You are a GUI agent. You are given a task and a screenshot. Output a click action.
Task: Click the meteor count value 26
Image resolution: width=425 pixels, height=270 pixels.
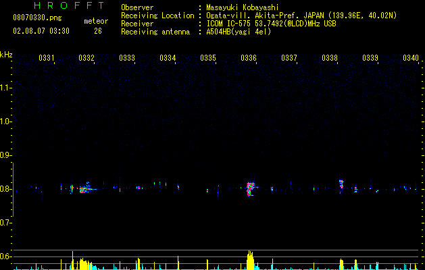98,31
